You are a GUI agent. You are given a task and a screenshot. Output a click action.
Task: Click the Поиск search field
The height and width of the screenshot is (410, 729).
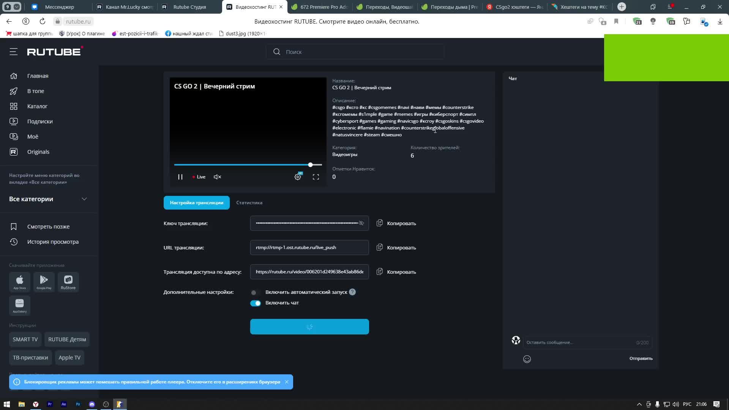coord(355,52)
